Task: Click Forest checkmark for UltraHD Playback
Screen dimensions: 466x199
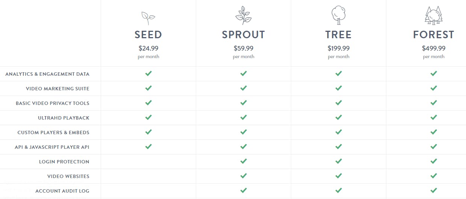Action: click(434, 117)
